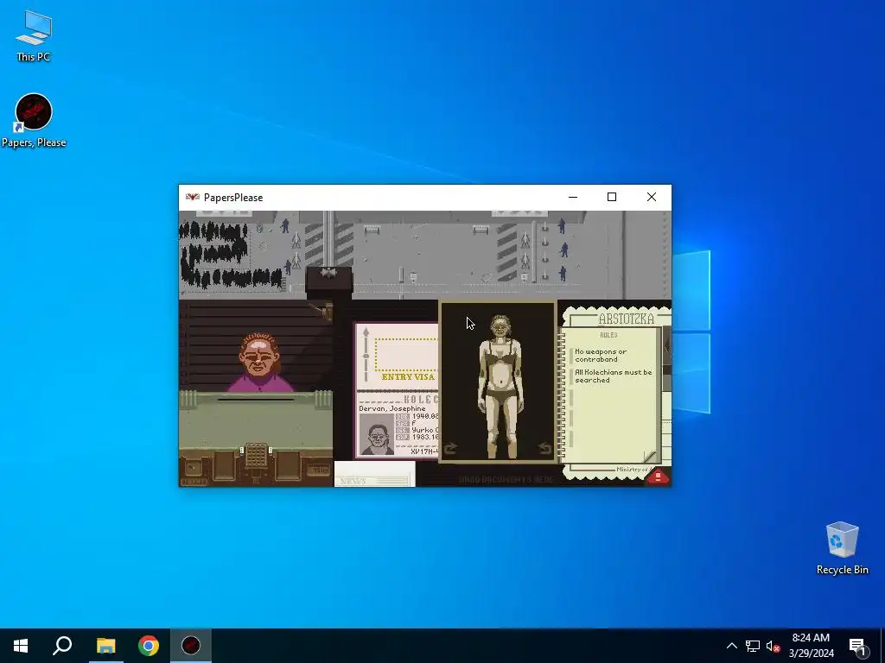Click the 'RULES' heading in the rulebook
This screenshot has width=885, height=663.
tap(608, 335)
